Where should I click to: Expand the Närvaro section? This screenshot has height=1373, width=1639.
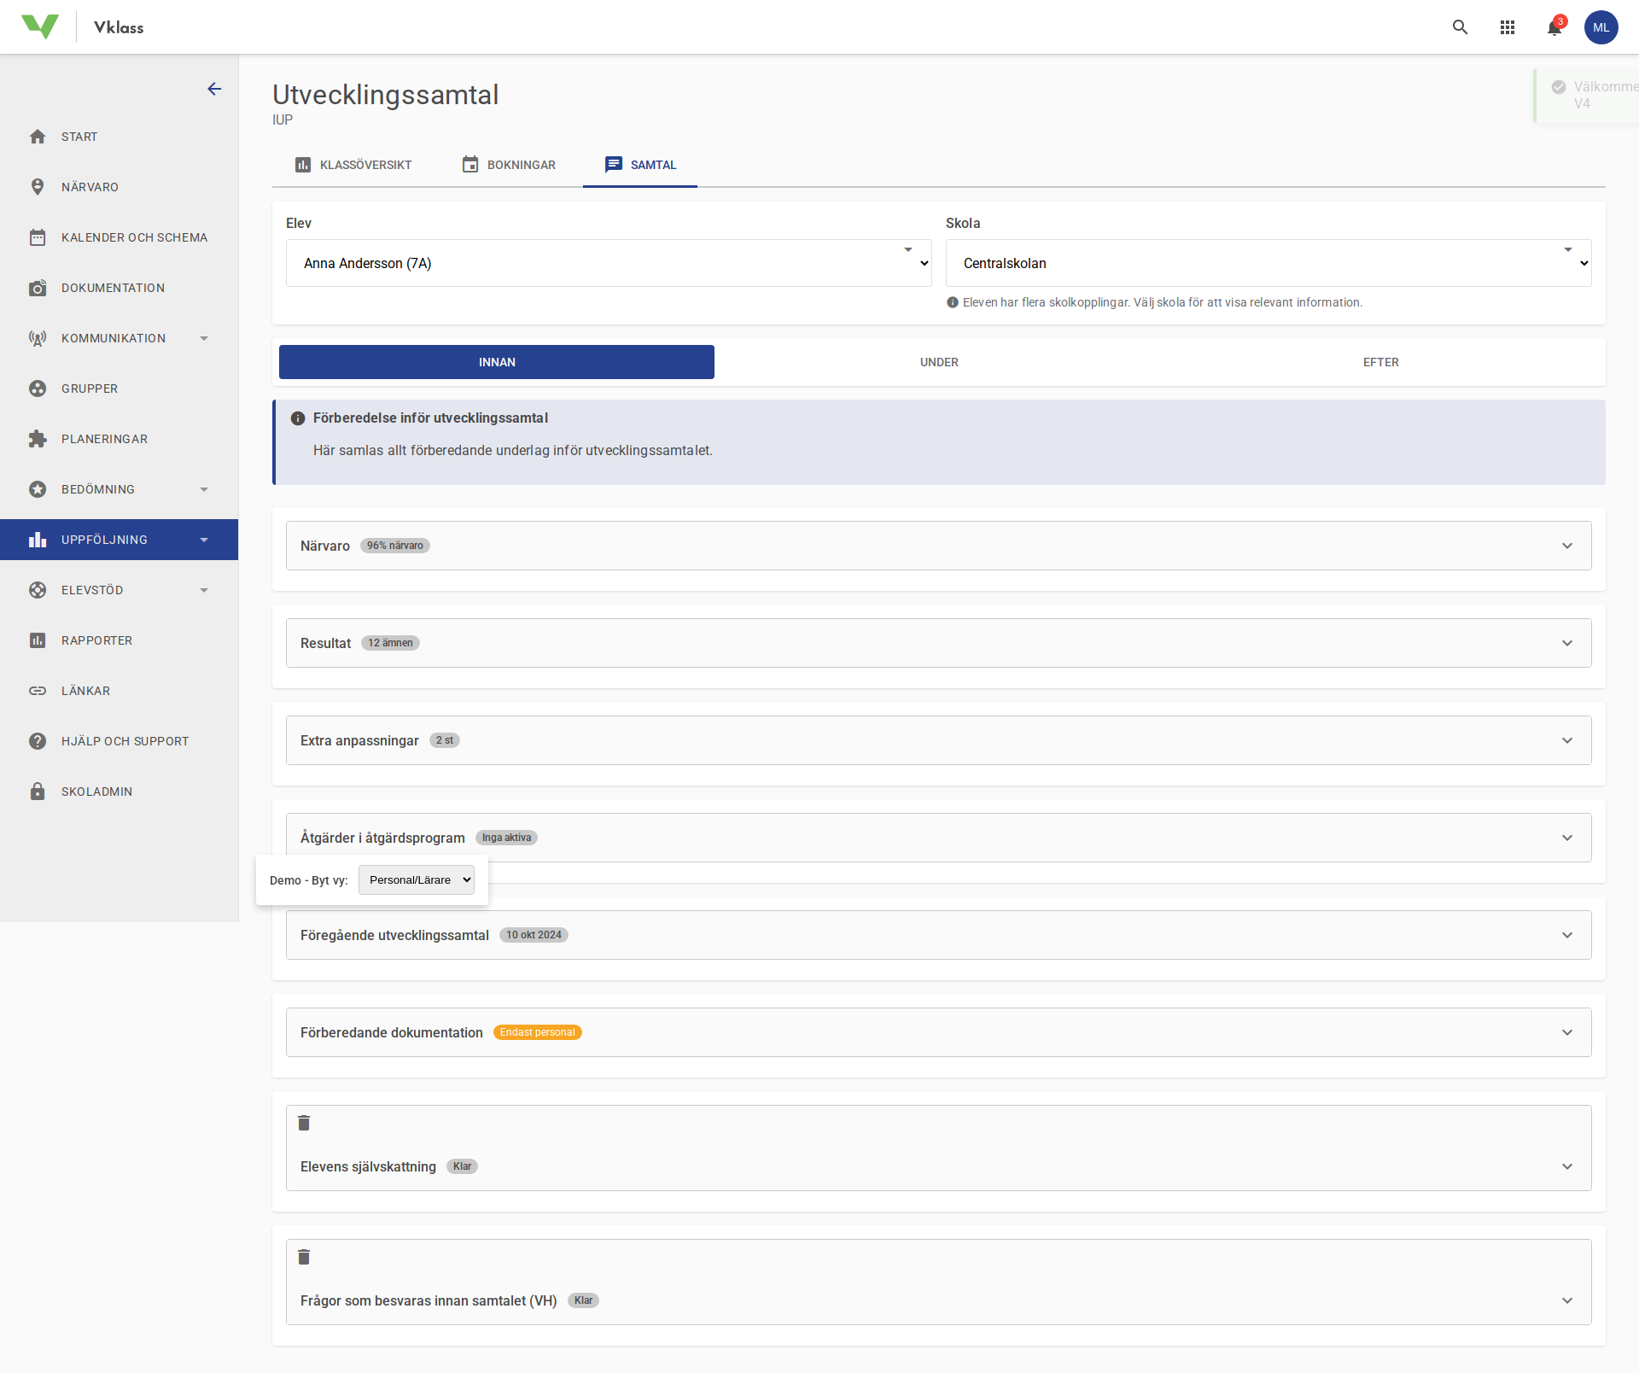(938, 546)
